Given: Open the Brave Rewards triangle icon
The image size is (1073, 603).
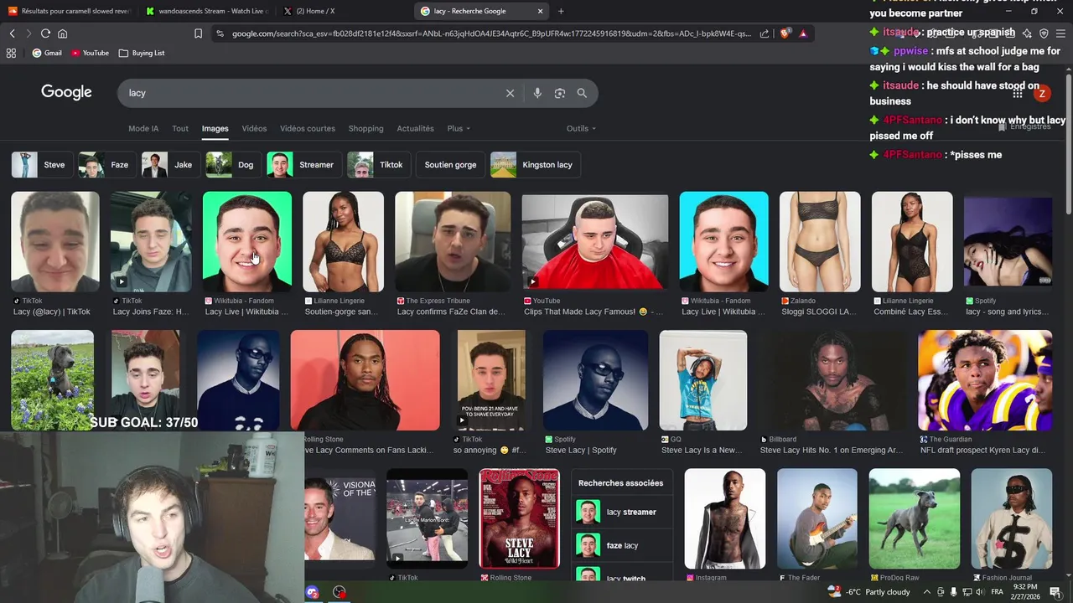Looking at the screenshot, I should [x=803, y=33].
